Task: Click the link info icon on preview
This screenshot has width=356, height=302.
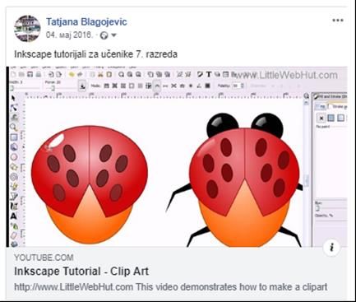Action: tap(332, 248)
